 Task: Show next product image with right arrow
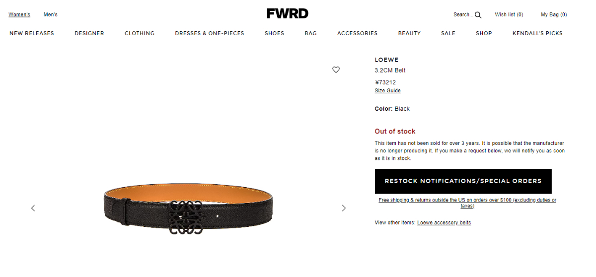pyautogui.click(x=344, y=208)
